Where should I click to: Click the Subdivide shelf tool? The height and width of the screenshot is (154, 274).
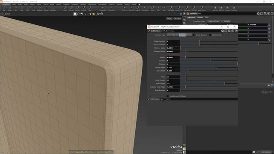53,9
